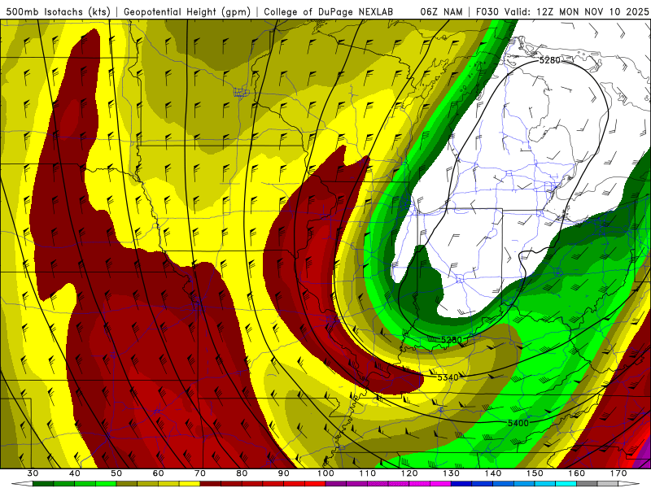The height and width of the screenshot is (488, 651).
Task: Pick the purple swatch starting at 100
Action: point(336,484)
